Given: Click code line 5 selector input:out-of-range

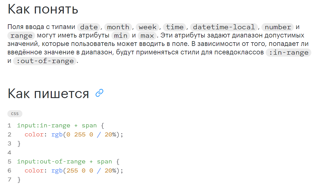Looking at the screenshot, I should pyautogui.click(x=51, y=161).
